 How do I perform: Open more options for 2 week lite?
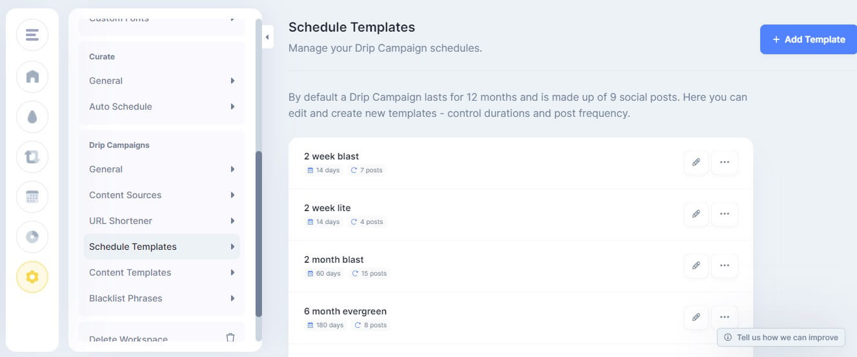pyautogui.click(x=724, y=214)
